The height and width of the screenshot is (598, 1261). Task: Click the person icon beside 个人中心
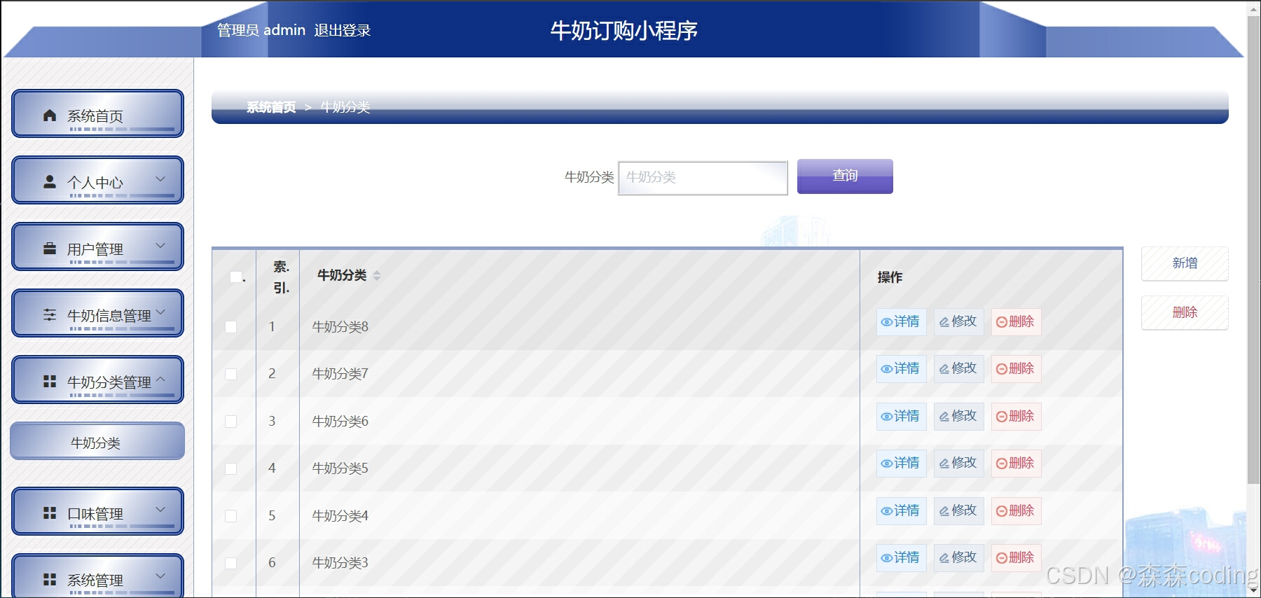(x=50, y=181)
